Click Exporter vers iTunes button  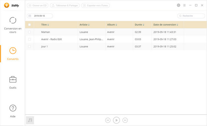[x=95, y=5]
